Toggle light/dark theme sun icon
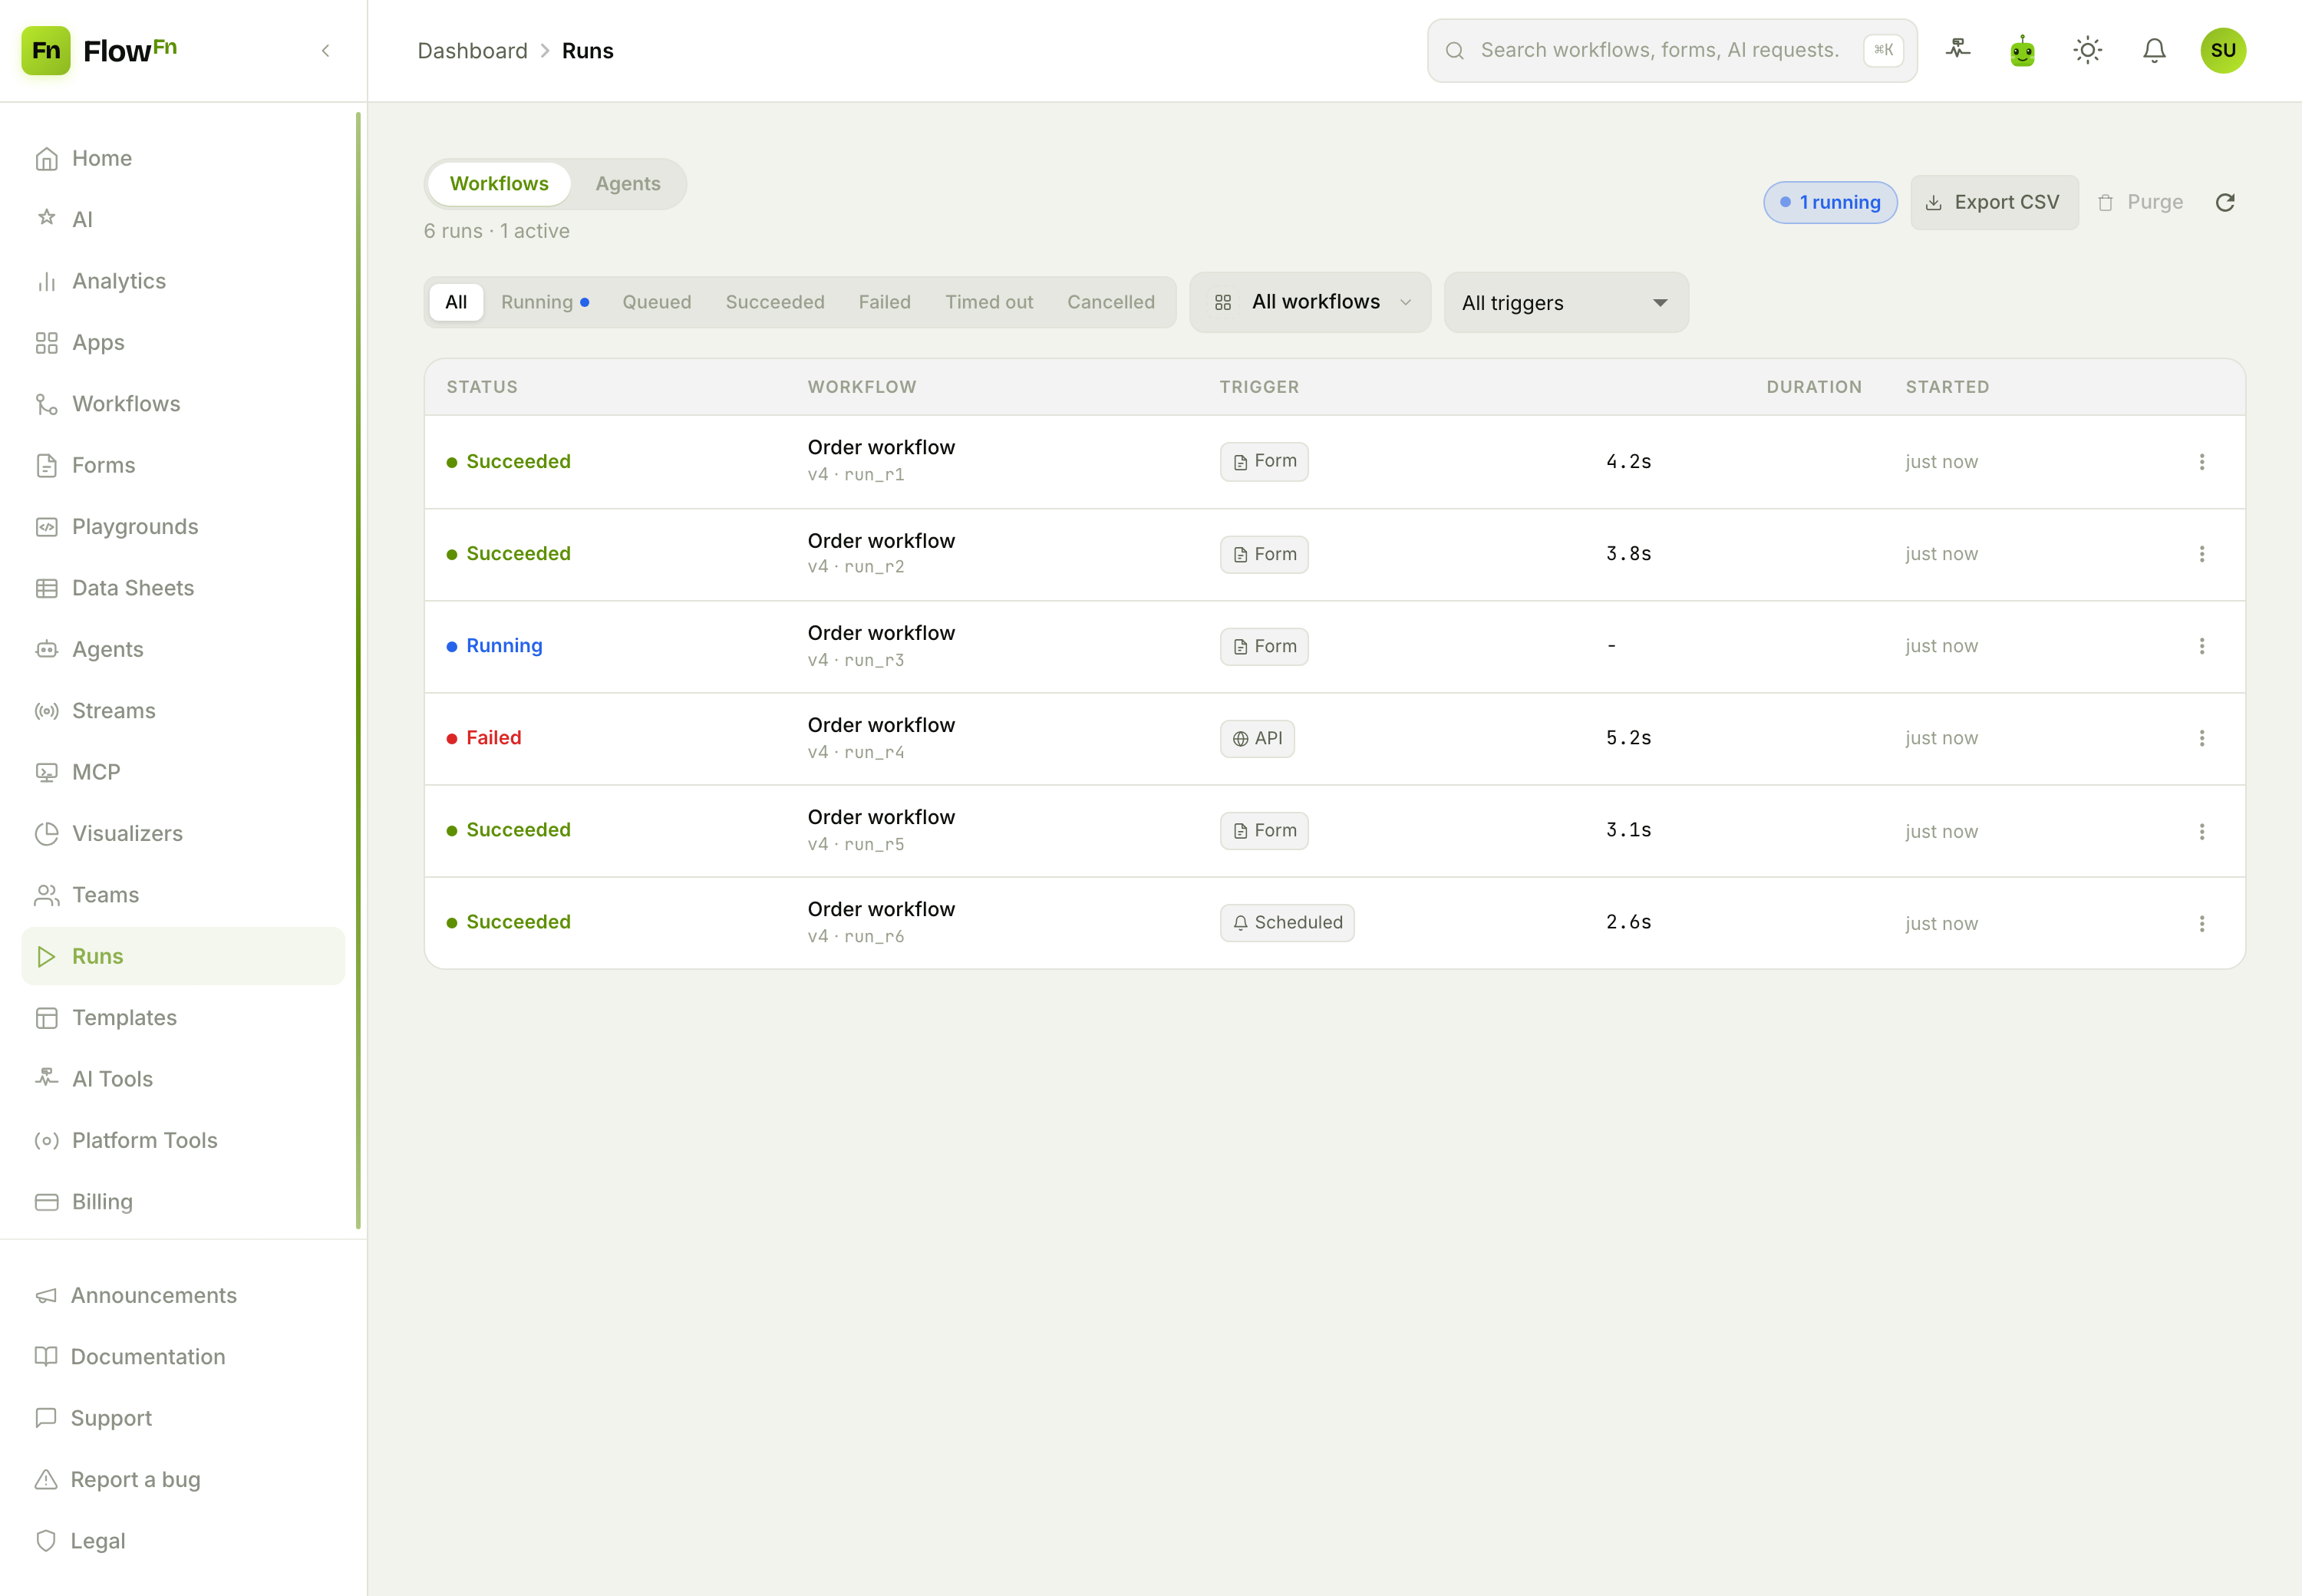Screen dimensions: 2302x1596 pyautogui.click(x=2087, y=50)
